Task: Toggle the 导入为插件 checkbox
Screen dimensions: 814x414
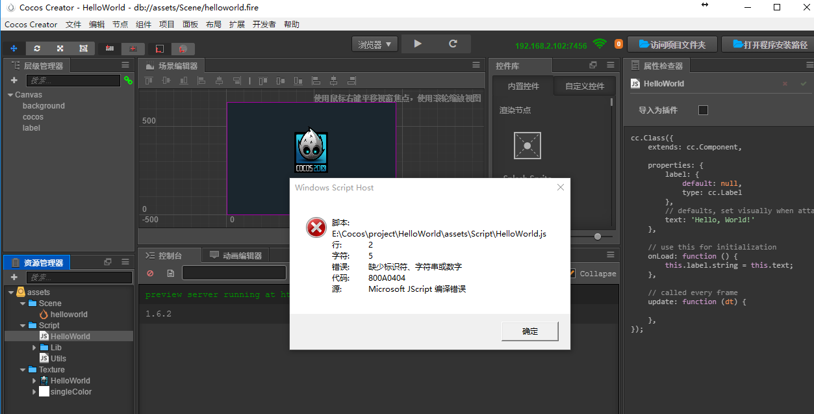Action: click(x=703, y=110)
